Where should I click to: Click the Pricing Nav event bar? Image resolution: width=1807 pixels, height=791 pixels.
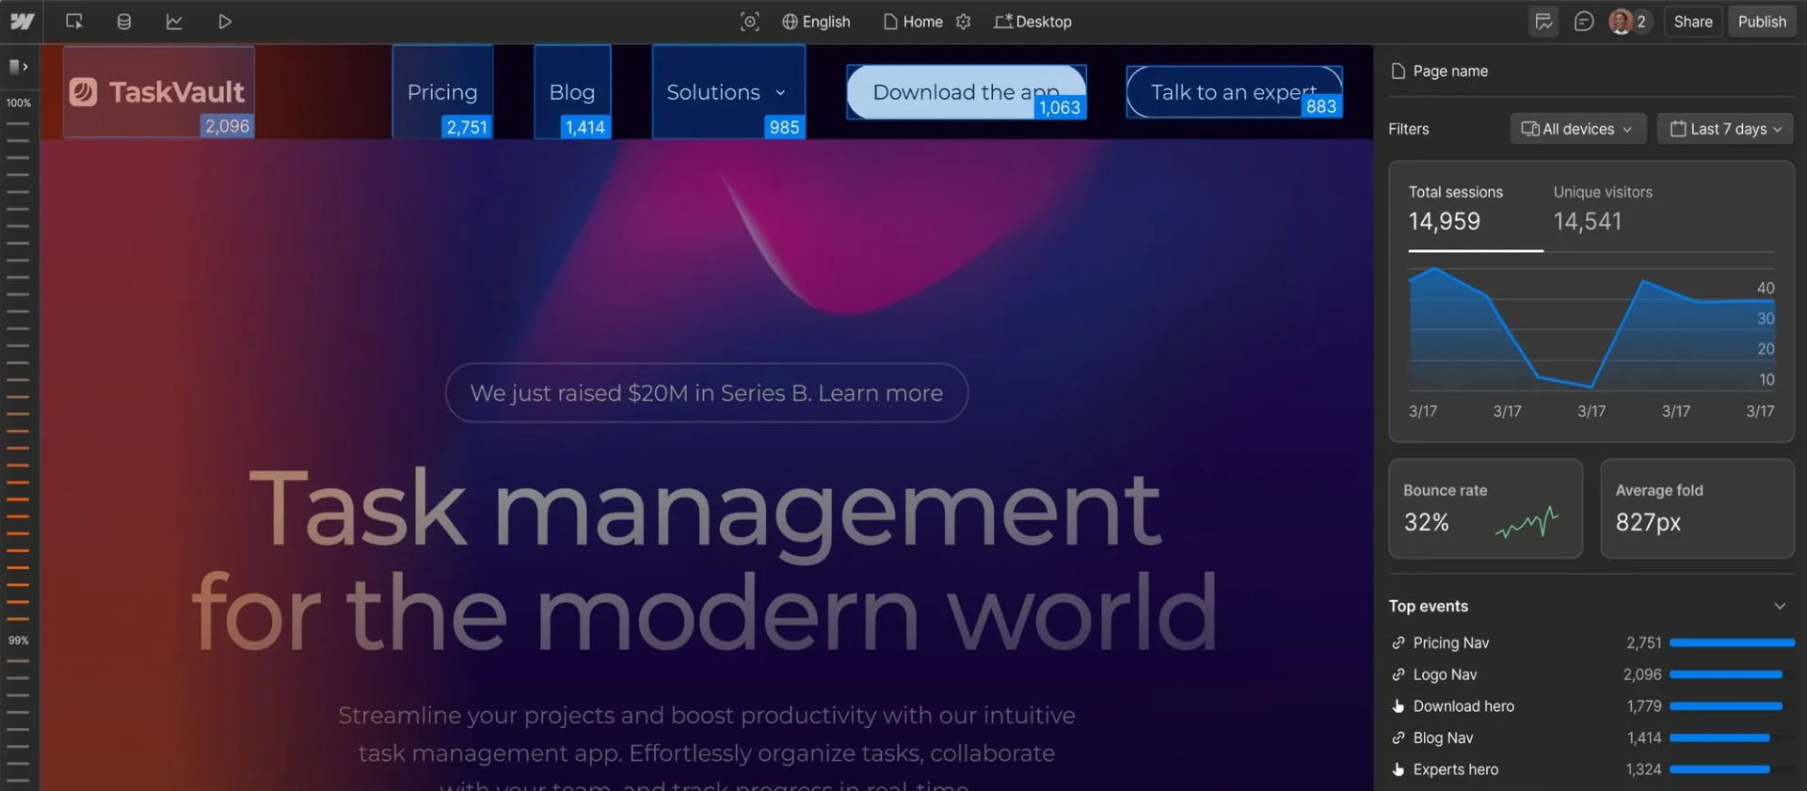(x=1732, y=642)
